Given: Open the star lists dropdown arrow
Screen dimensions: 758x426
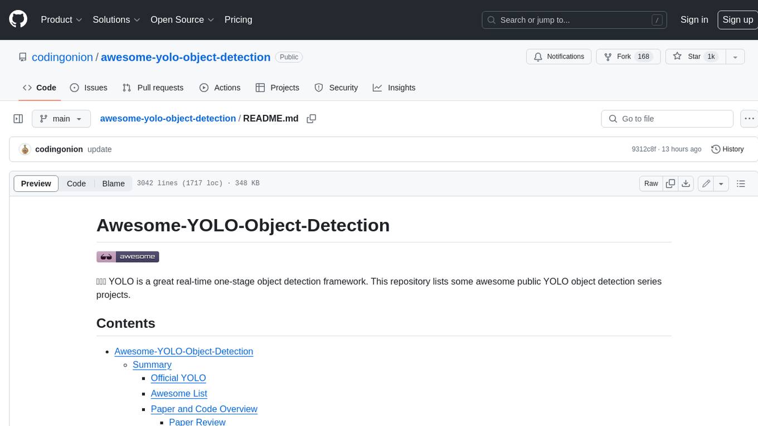Looking at the screenshot, I should pyautogui.click(x=735, y=57).
